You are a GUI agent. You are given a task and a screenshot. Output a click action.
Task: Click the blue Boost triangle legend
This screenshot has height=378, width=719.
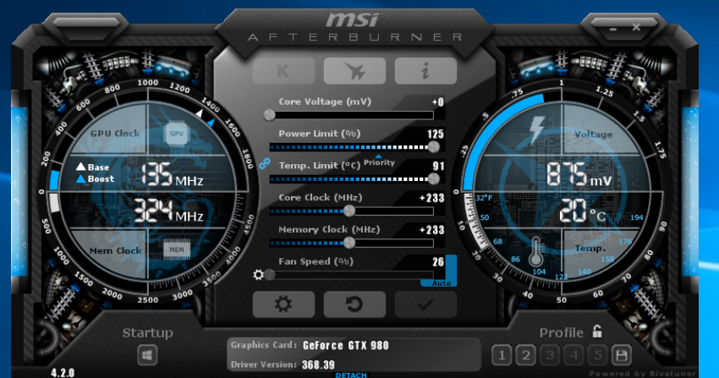point(80,178)
